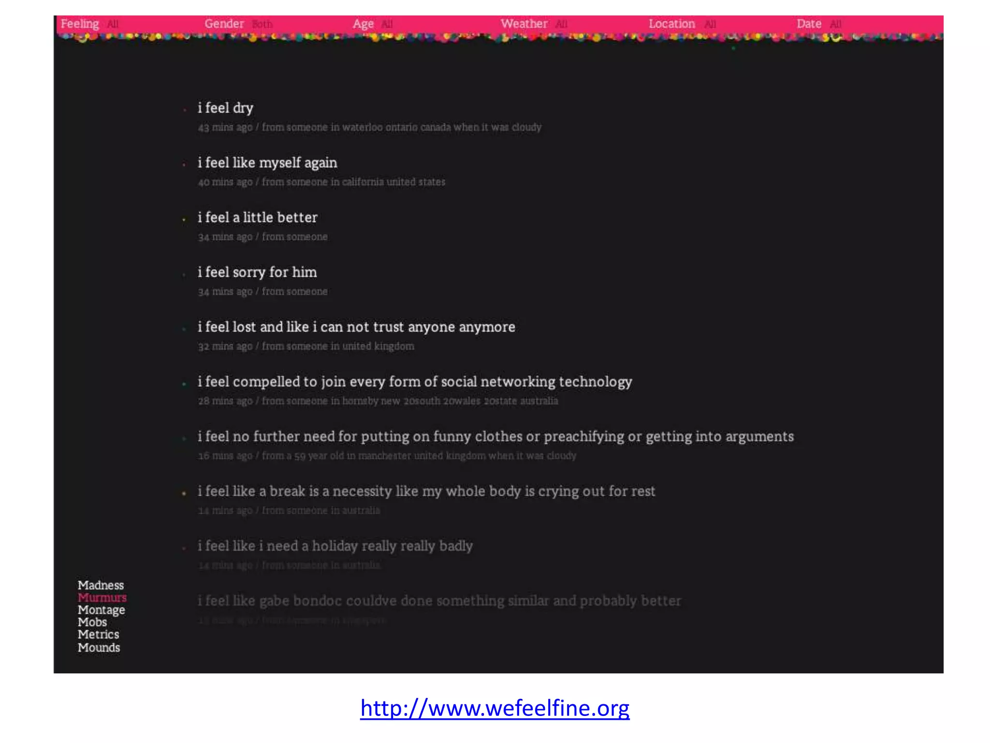This screenshot has height=743, width=990.
Task: Click 'i feel like myself again'
Action: (267, 163)
